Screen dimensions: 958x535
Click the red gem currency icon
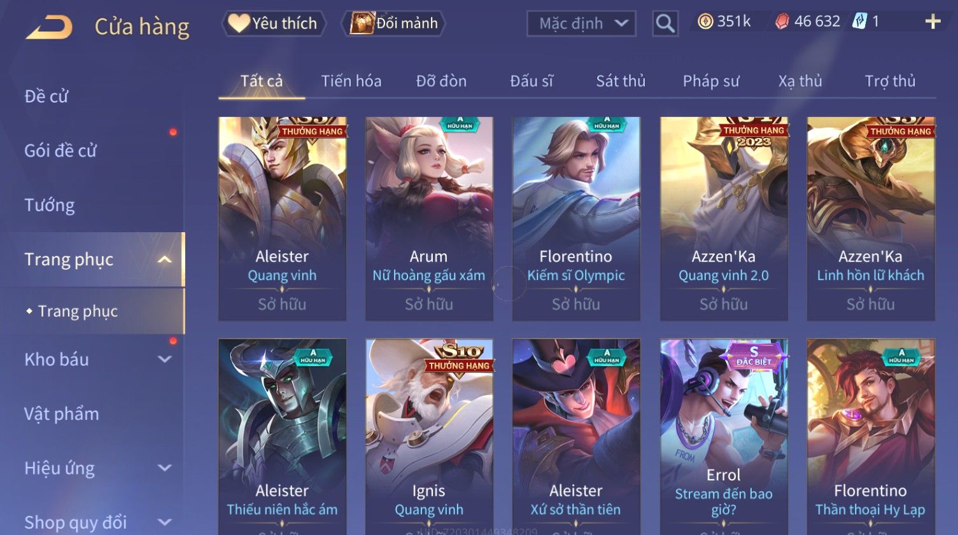point(782,22)
